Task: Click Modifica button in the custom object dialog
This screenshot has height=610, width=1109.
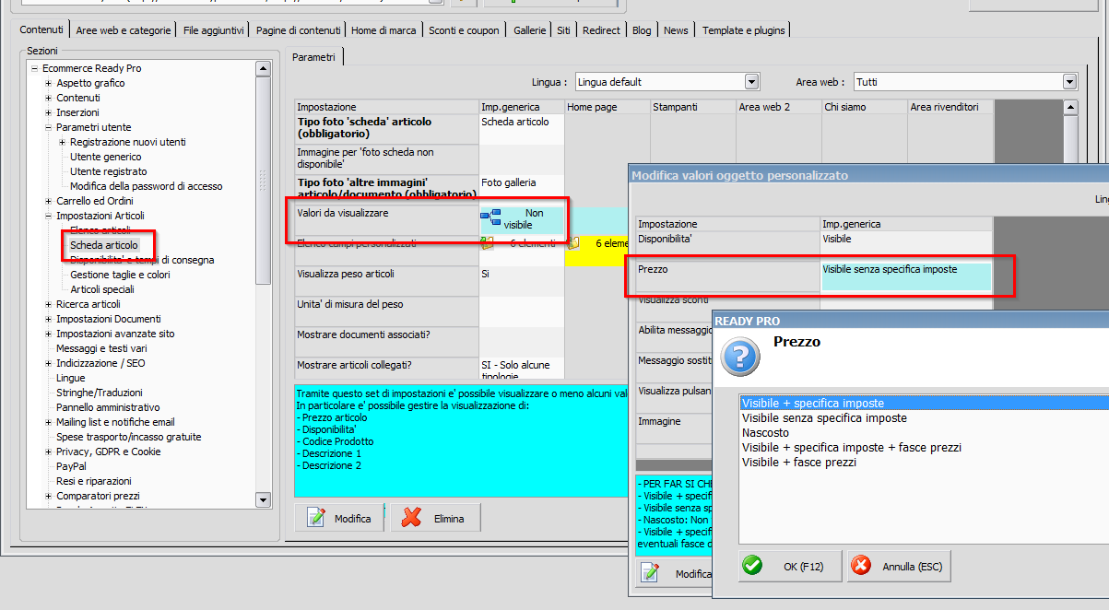Action: [x=677, y=573]
